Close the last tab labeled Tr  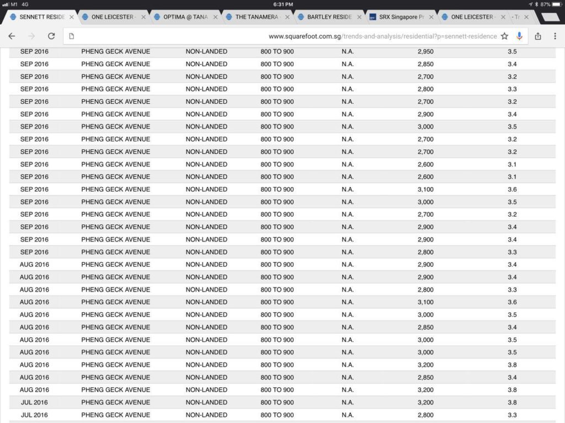[x=526, y=17]
